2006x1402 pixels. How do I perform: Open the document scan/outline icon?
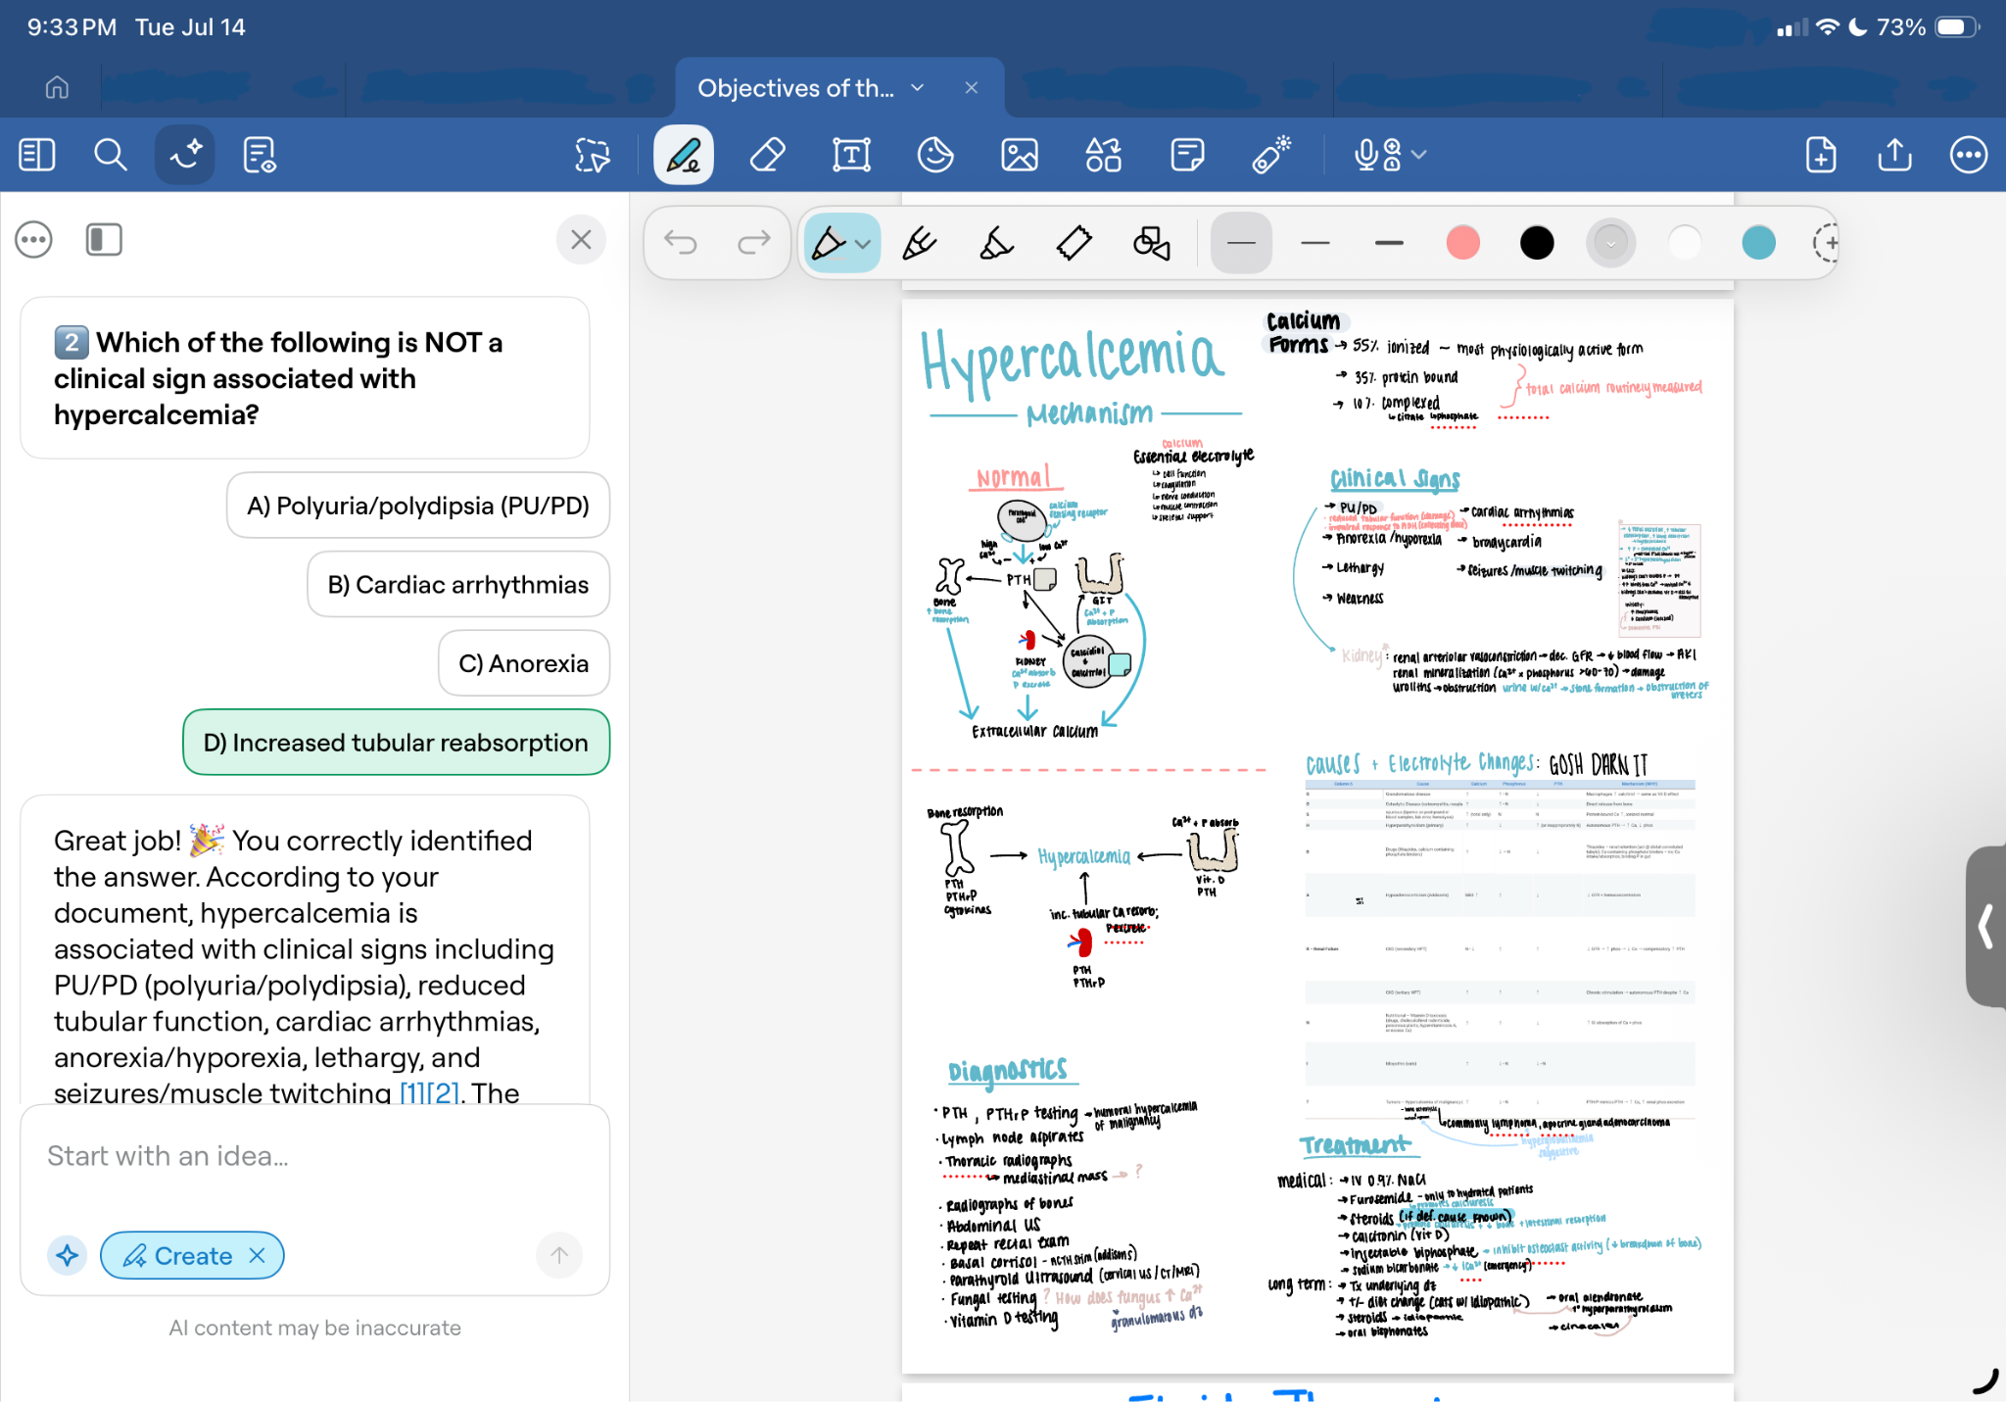pyautogui.click(x=259, y=155)
